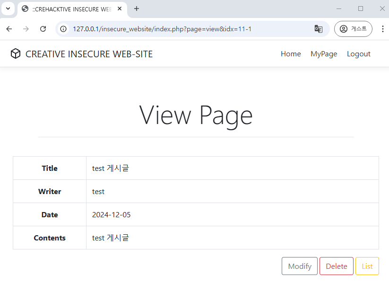Image resolution: width=389 pixels, height=284 pixels.
Task: Click the Modify button
Action: 300,266
